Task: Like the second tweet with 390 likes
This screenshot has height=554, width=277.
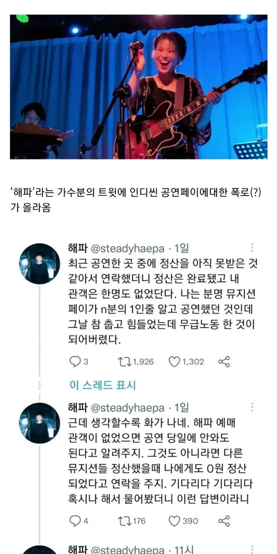Action: (183, 521)
